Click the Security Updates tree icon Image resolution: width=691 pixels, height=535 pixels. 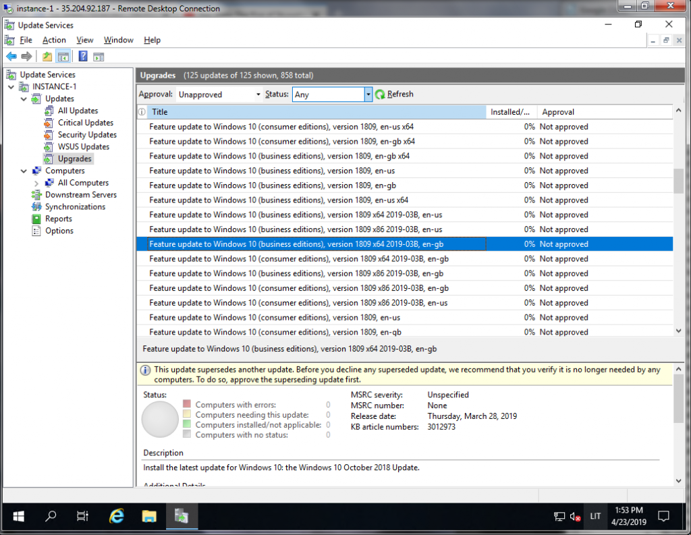click(49, 134)
